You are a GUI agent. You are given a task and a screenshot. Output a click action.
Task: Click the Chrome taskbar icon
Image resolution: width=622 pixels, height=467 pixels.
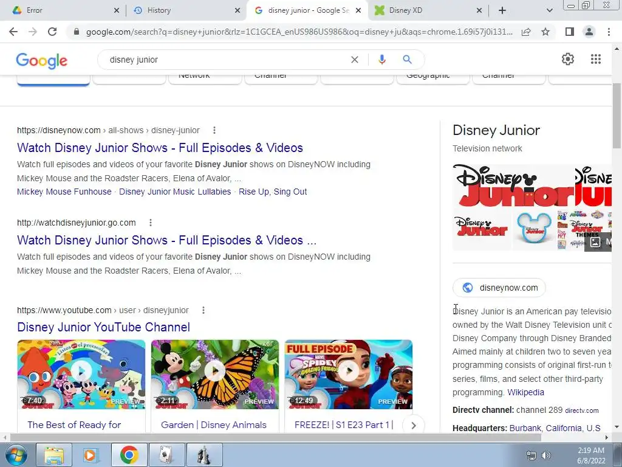(129, 455)
